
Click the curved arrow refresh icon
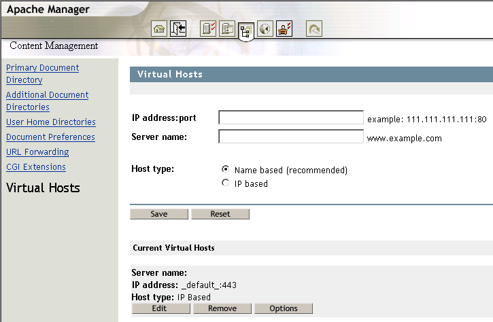314,29
